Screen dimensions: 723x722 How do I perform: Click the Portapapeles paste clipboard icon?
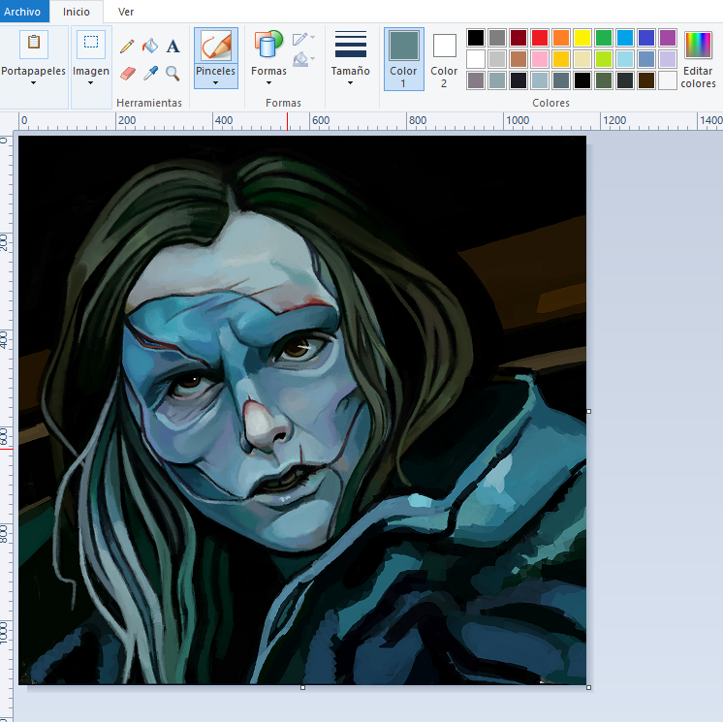pos(34,44)
